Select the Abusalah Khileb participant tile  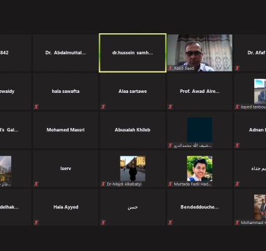(x=132, y=130)
